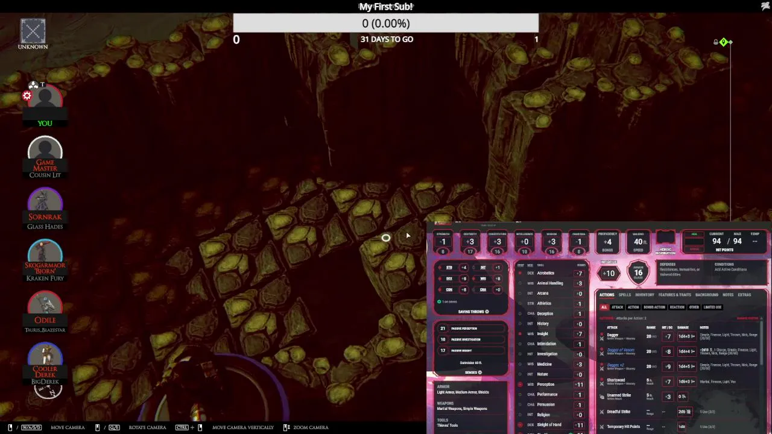The width and height of the screenshot is (772, 434).
Task: Roll Insight skill +7
Action: click(x=580, y=334)
